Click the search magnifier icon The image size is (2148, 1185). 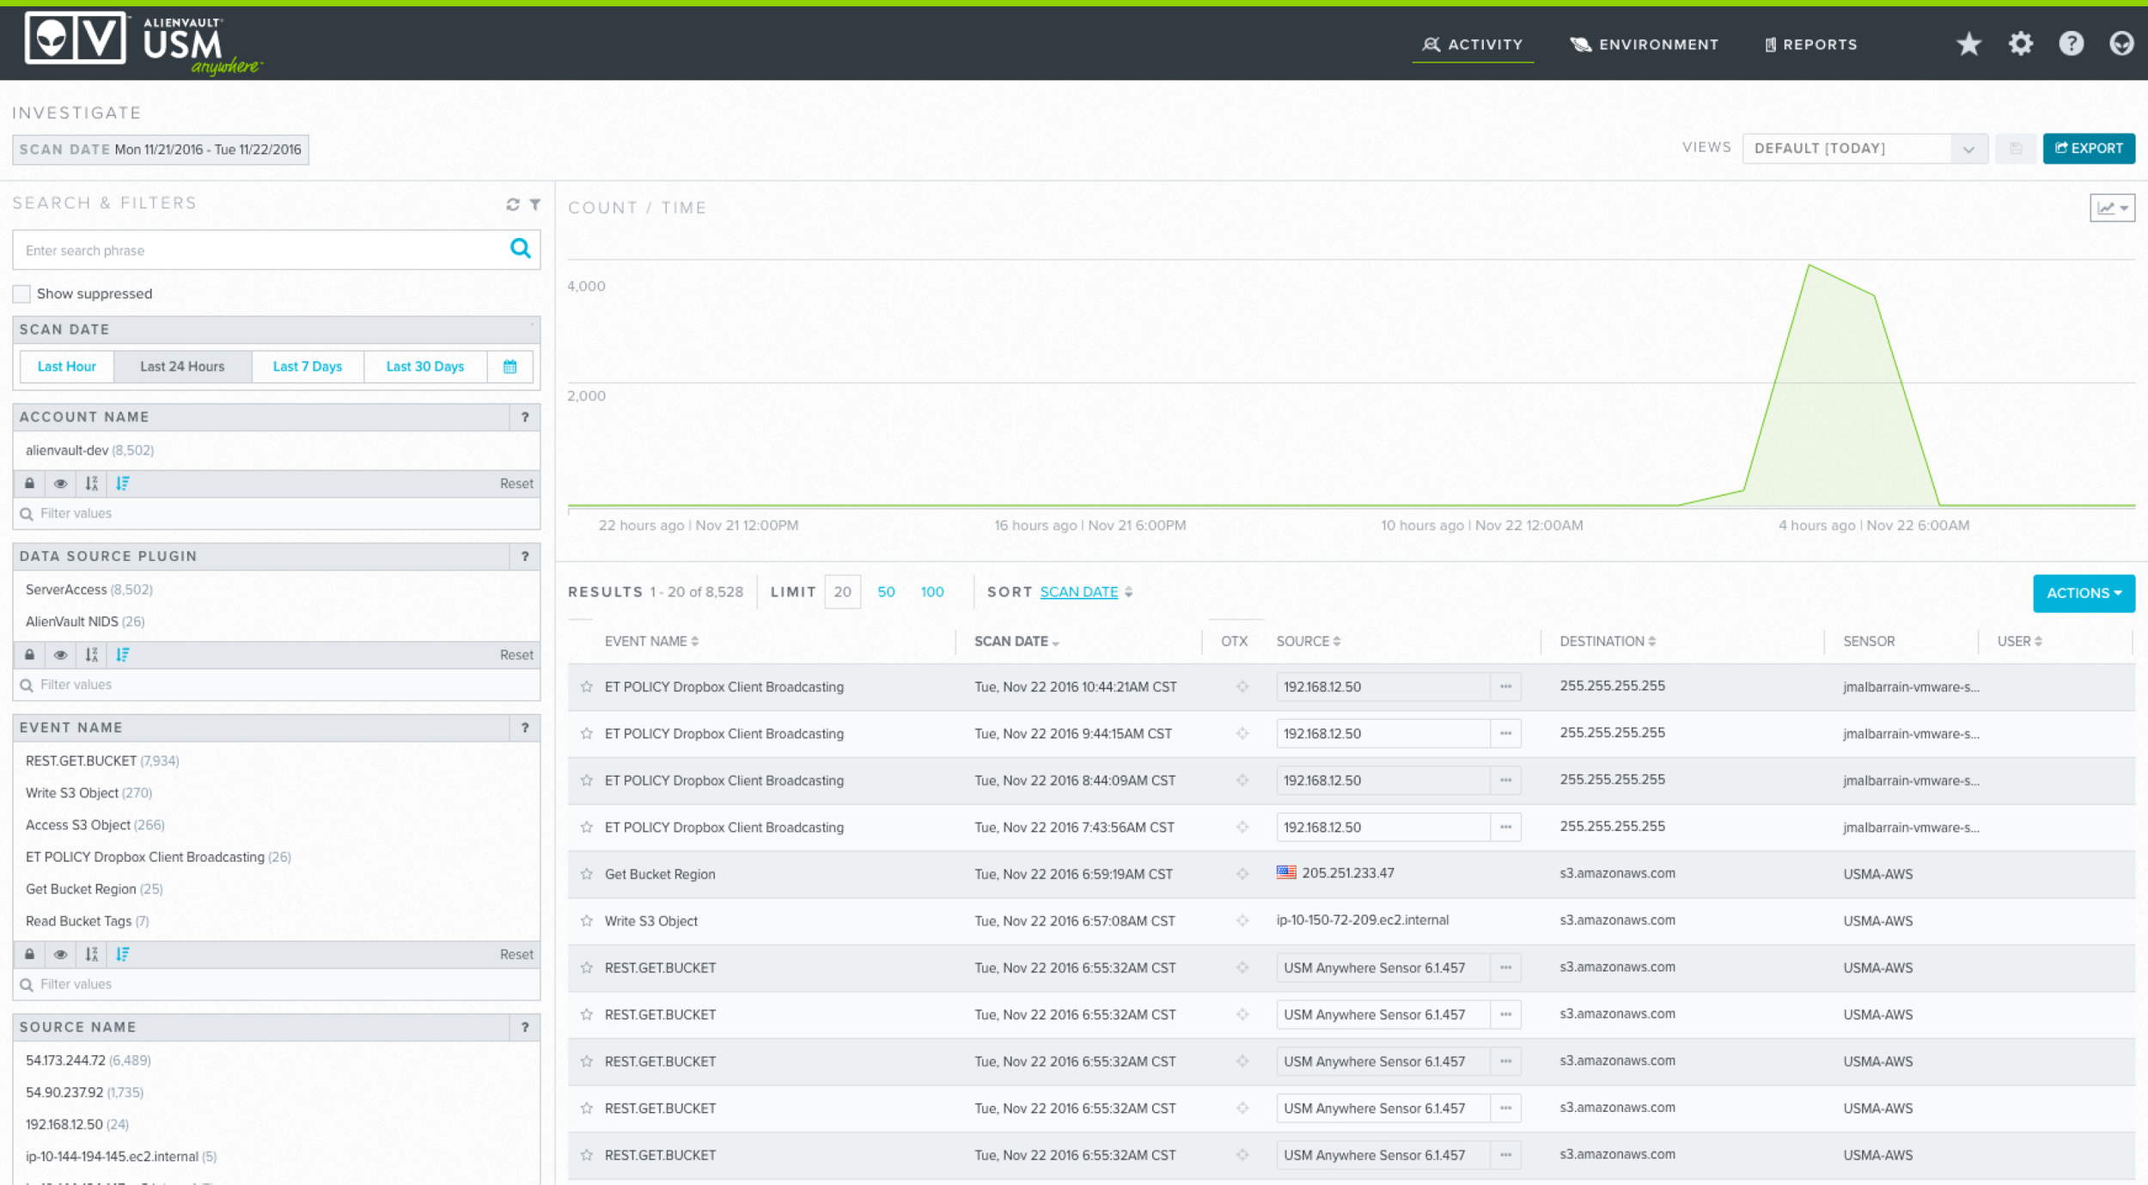point(520,249)
